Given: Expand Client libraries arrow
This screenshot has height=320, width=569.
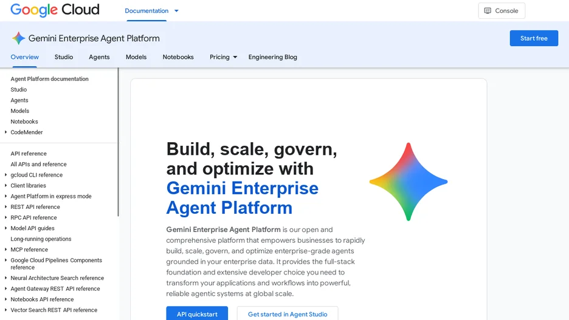Looking at the screenshot, I should (x=6, y=186).
